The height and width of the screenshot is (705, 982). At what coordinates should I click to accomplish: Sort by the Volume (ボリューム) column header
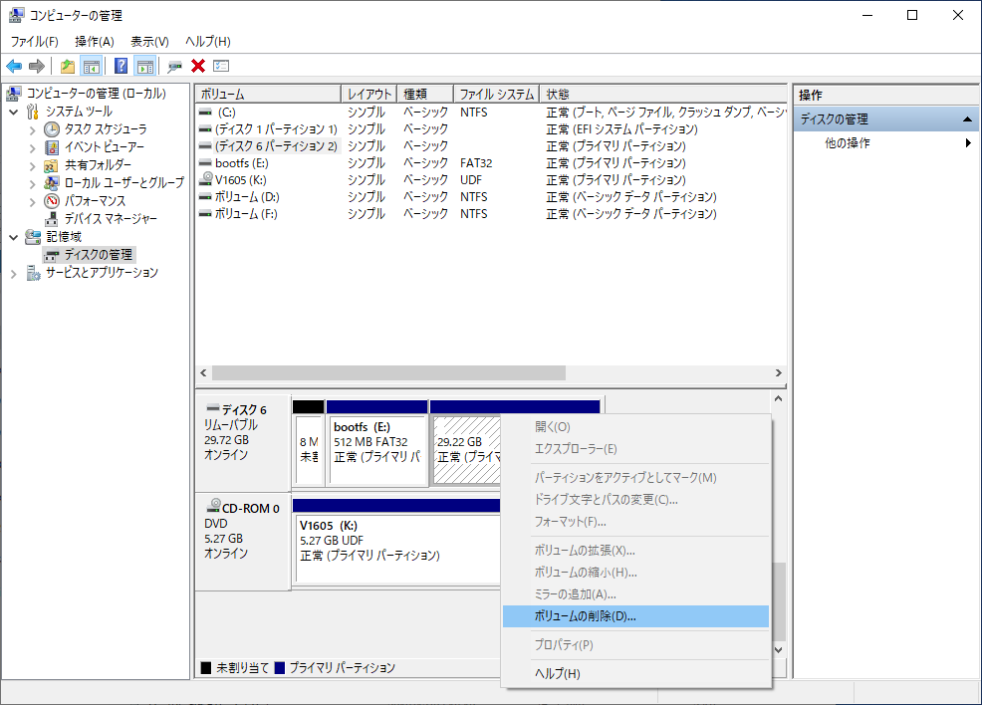click(x=268, y=94)
